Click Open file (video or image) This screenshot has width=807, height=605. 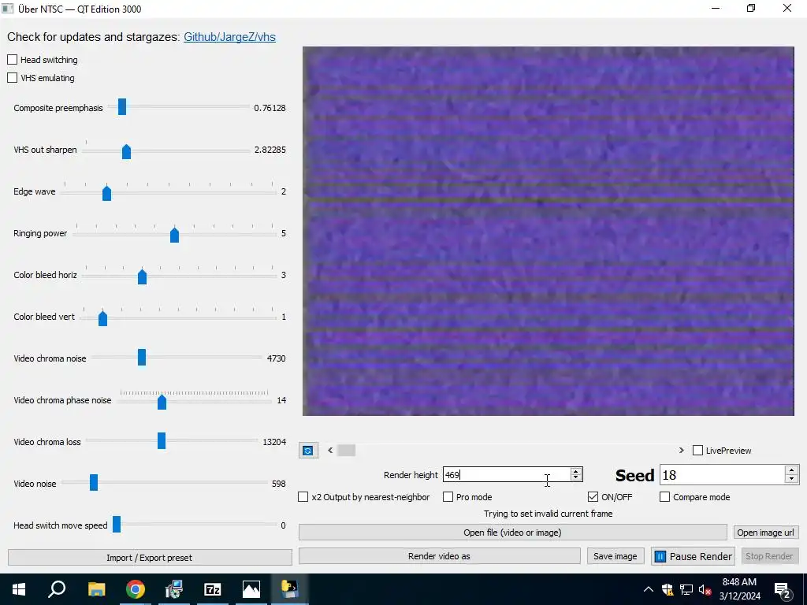(x=512, y=533)
